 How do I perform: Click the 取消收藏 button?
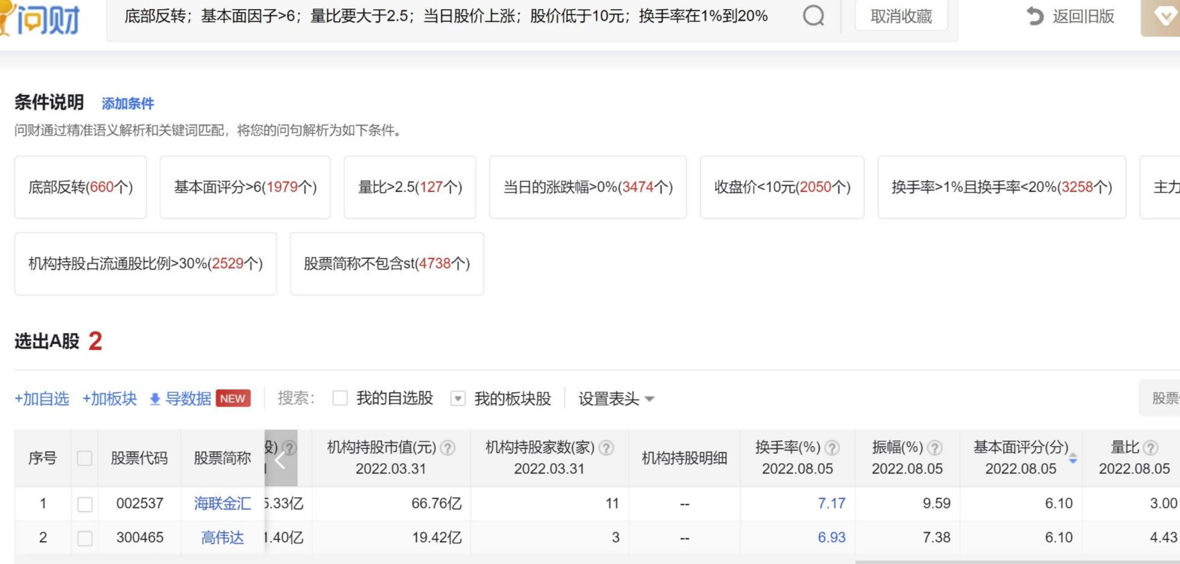pyautogui.click(x=900, y=17)
